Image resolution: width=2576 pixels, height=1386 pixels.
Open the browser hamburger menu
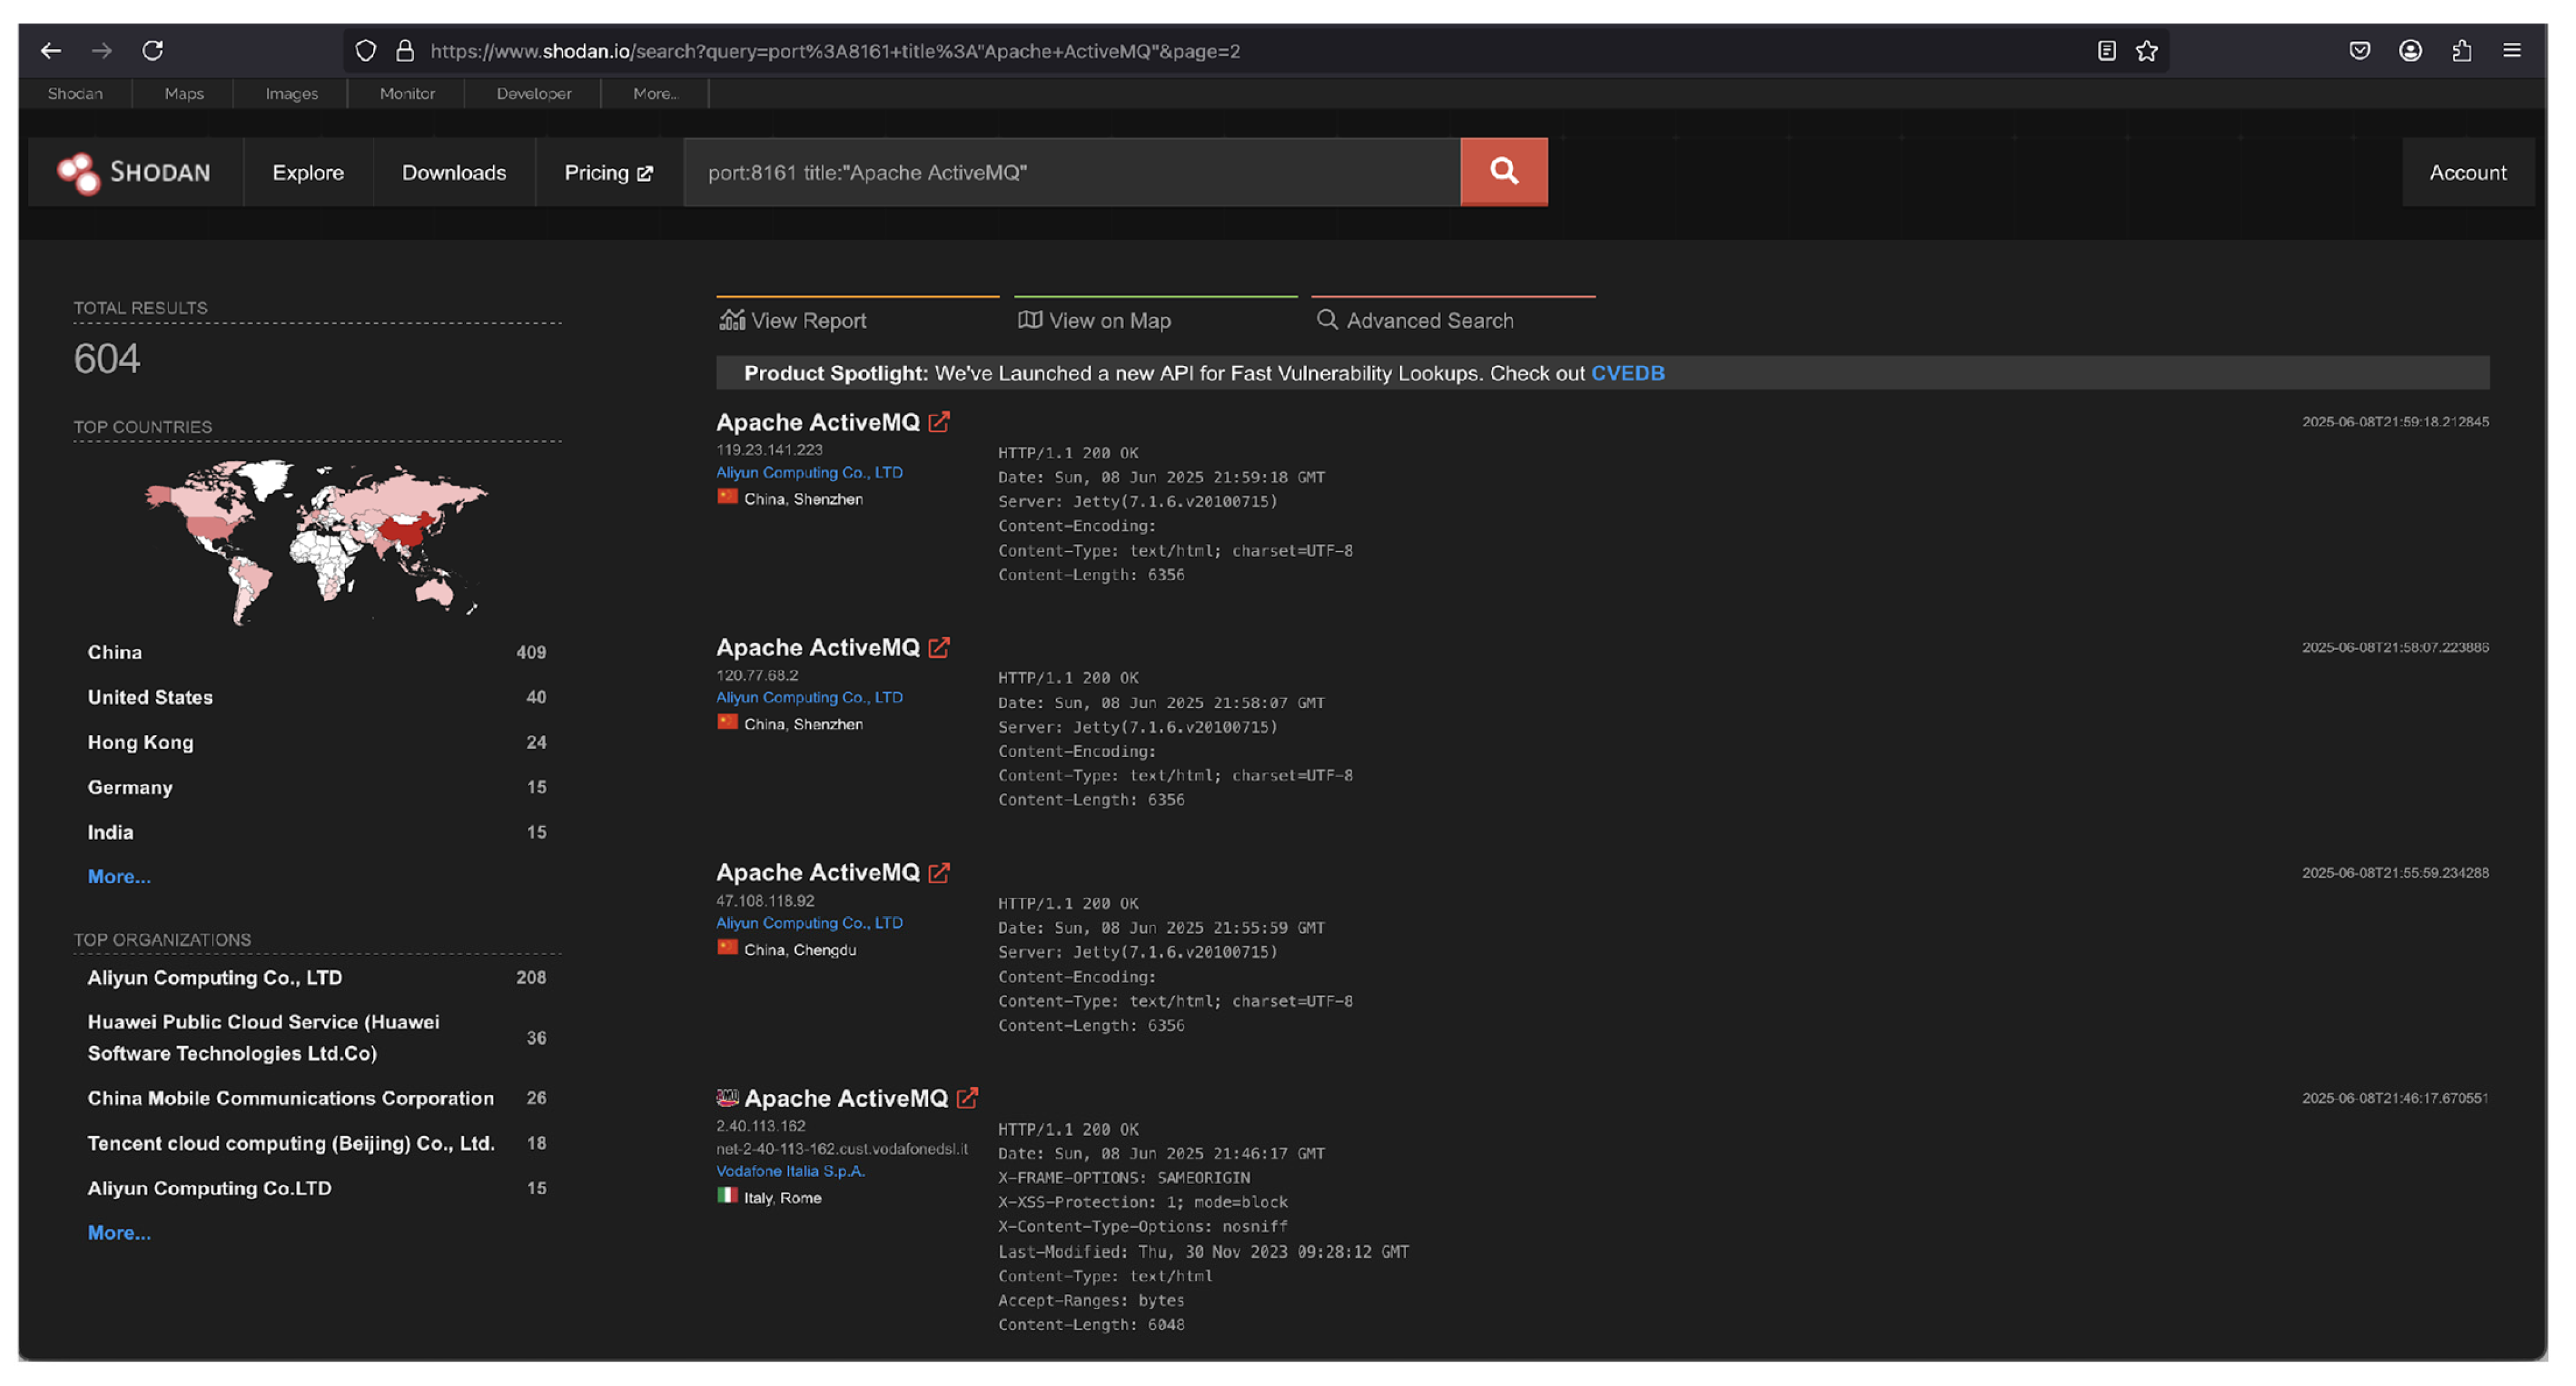(x=2511, y=51)
